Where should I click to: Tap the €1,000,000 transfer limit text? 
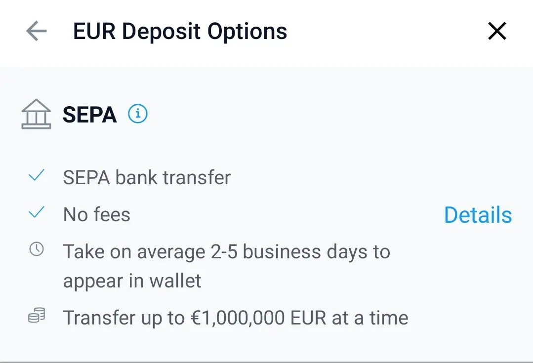pos(236,318)
